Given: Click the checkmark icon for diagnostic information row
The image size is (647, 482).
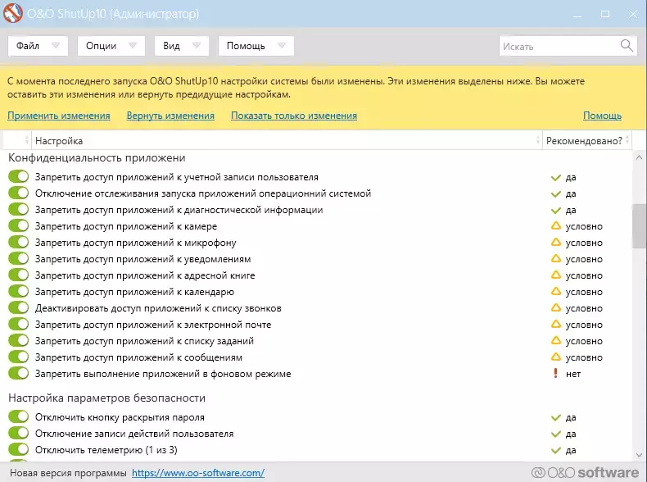Looking at the screenshot, I should (x=556, y=210).
